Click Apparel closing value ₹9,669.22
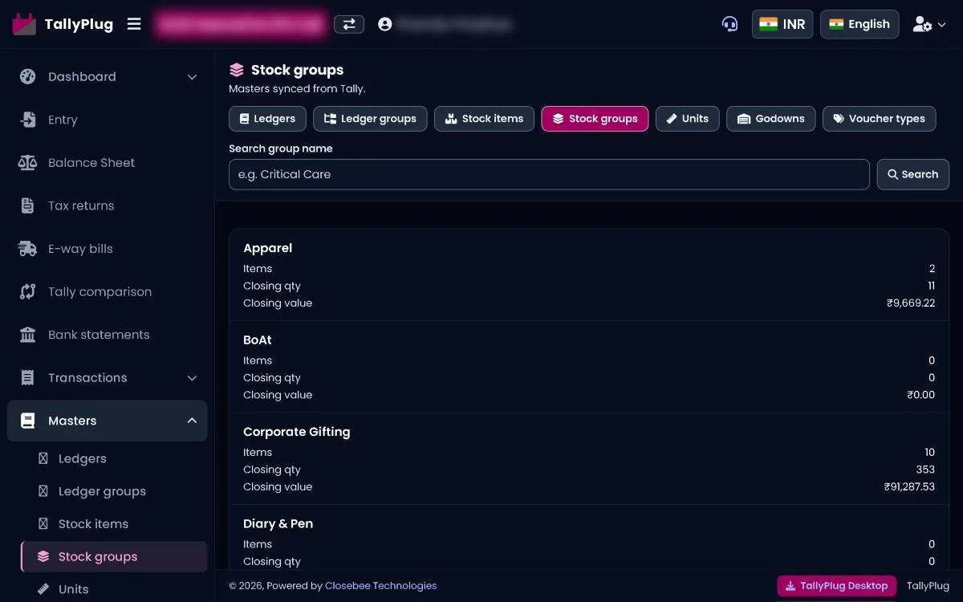963x602 pixels. tap(911, 303)
